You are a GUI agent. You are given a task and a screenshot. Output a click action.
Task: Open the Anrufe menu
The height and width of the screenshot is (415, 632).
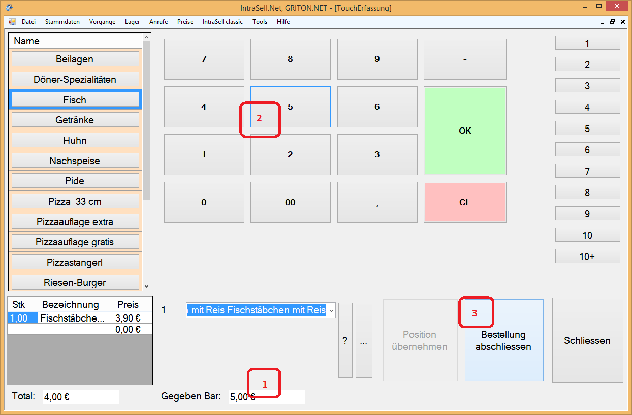pos(159,22)
